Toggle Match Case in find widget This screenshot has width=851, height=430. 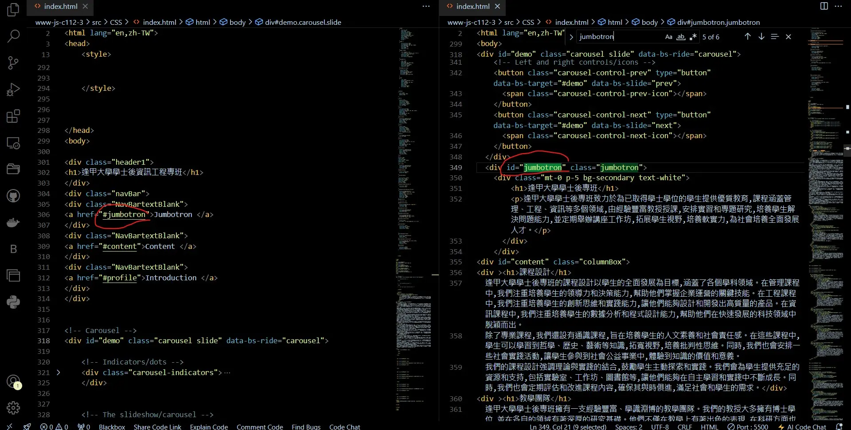point(668,37)
